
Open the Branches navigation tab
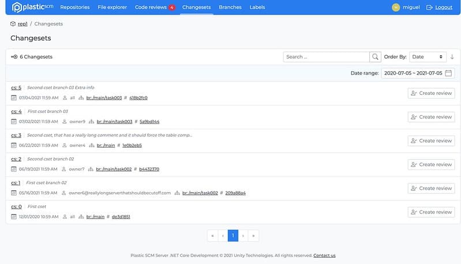(x=230, y=7)
